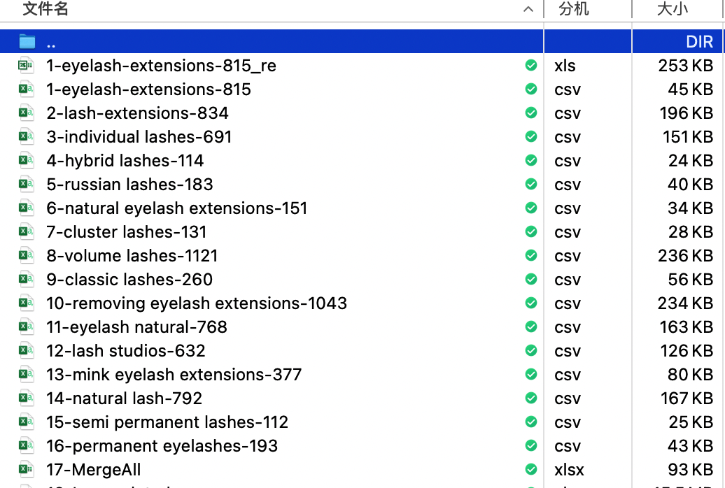Click green sync checkmark for 3-individual lashes-691
This screenshot has height=488, width=725.
coord(531,137)
